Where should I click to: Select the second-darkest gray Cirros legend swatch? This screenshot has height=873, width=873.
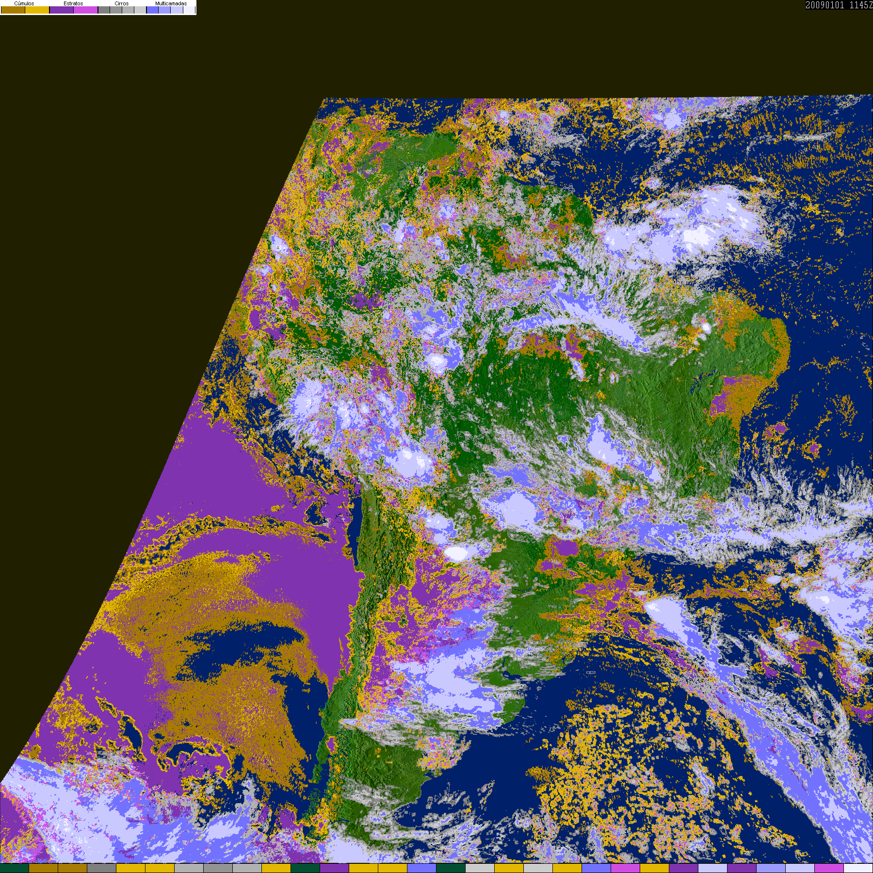pos(116,10)
